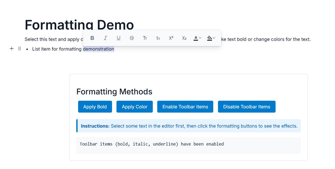This screenshot has width=335, height=169.
Task: Select the Italic formatting icon
Action: pyautogui.click(x=105, y=38)
